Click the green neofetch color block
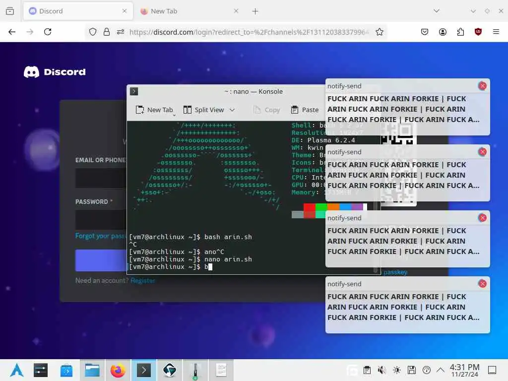Viewport: 508px width, 381px height. 321,207
